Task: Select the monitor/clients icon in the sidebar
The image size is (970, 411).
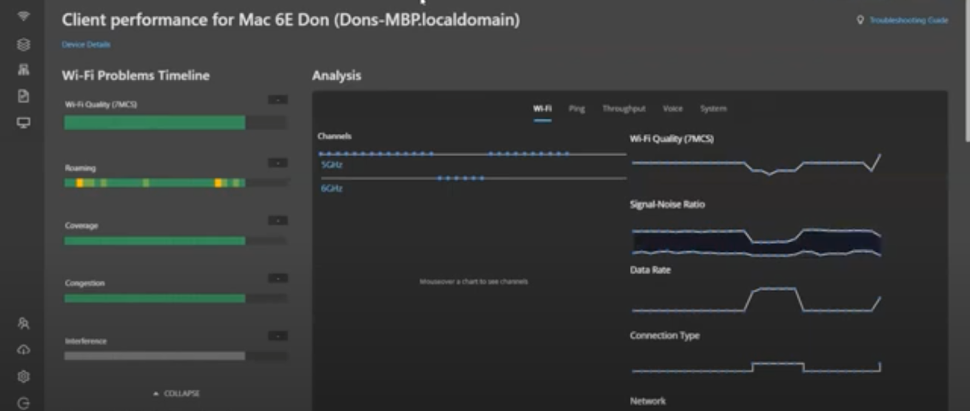Action: point(23,123)
